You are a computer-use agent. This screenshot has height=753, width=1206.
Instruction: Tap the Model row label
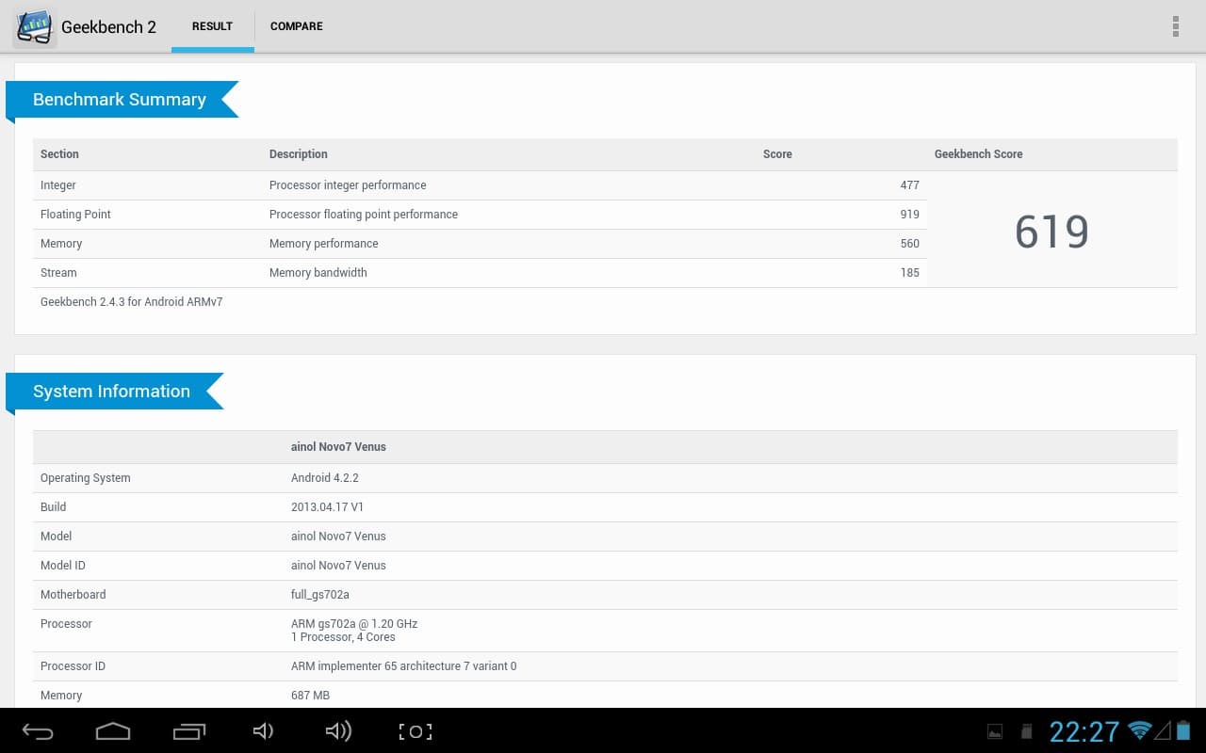[56, 537]
